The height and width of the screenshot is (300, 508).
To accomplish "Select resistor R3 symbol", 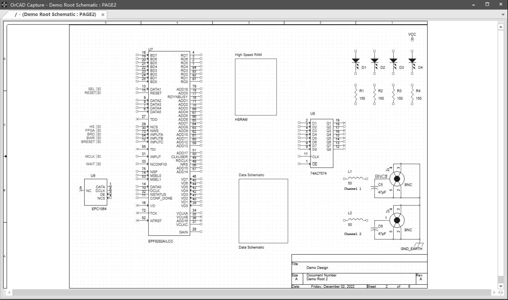I will [393, 95].
